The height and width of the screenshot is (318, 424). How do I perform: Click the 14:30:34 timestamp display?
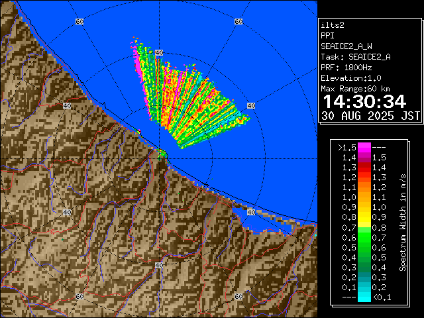point(363,101)
